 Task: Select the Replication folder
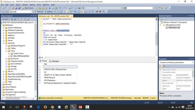click(9, 90)
